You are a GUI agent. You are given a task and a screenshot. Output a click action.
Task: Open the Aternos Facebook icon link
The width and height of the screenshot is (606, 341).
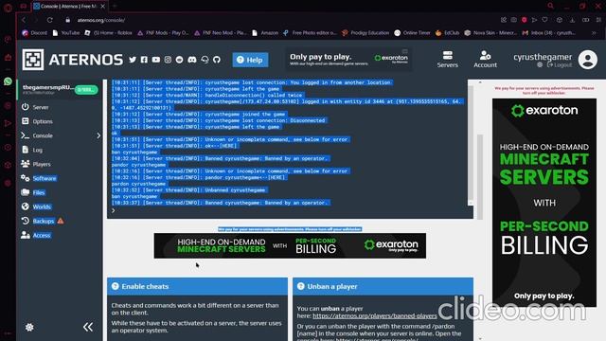(144, 60)
